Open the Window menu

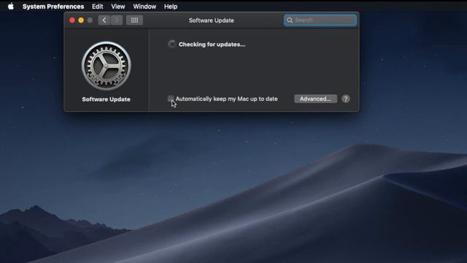click(x=144, y=7)
